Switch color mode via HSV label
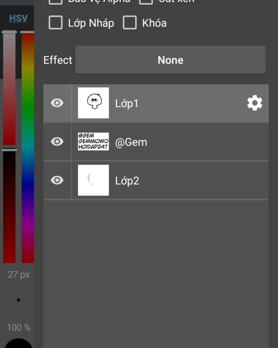This screenshot has width=278, height=348. 18,18
